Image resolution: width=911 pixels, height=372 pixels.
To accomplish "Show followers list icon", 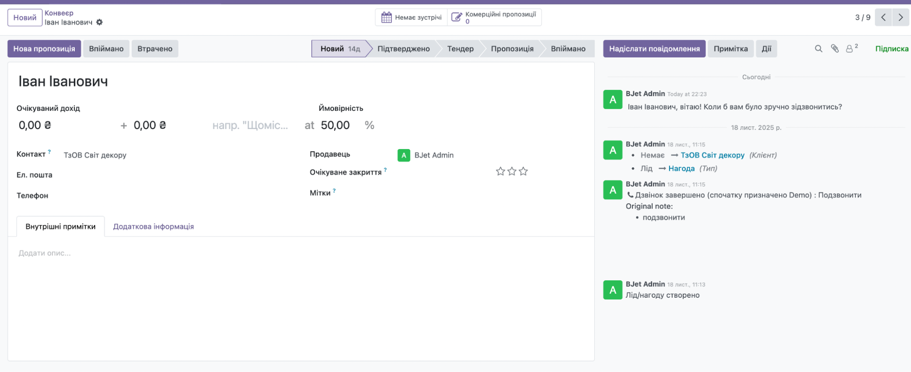I will (x=850, y=49).
